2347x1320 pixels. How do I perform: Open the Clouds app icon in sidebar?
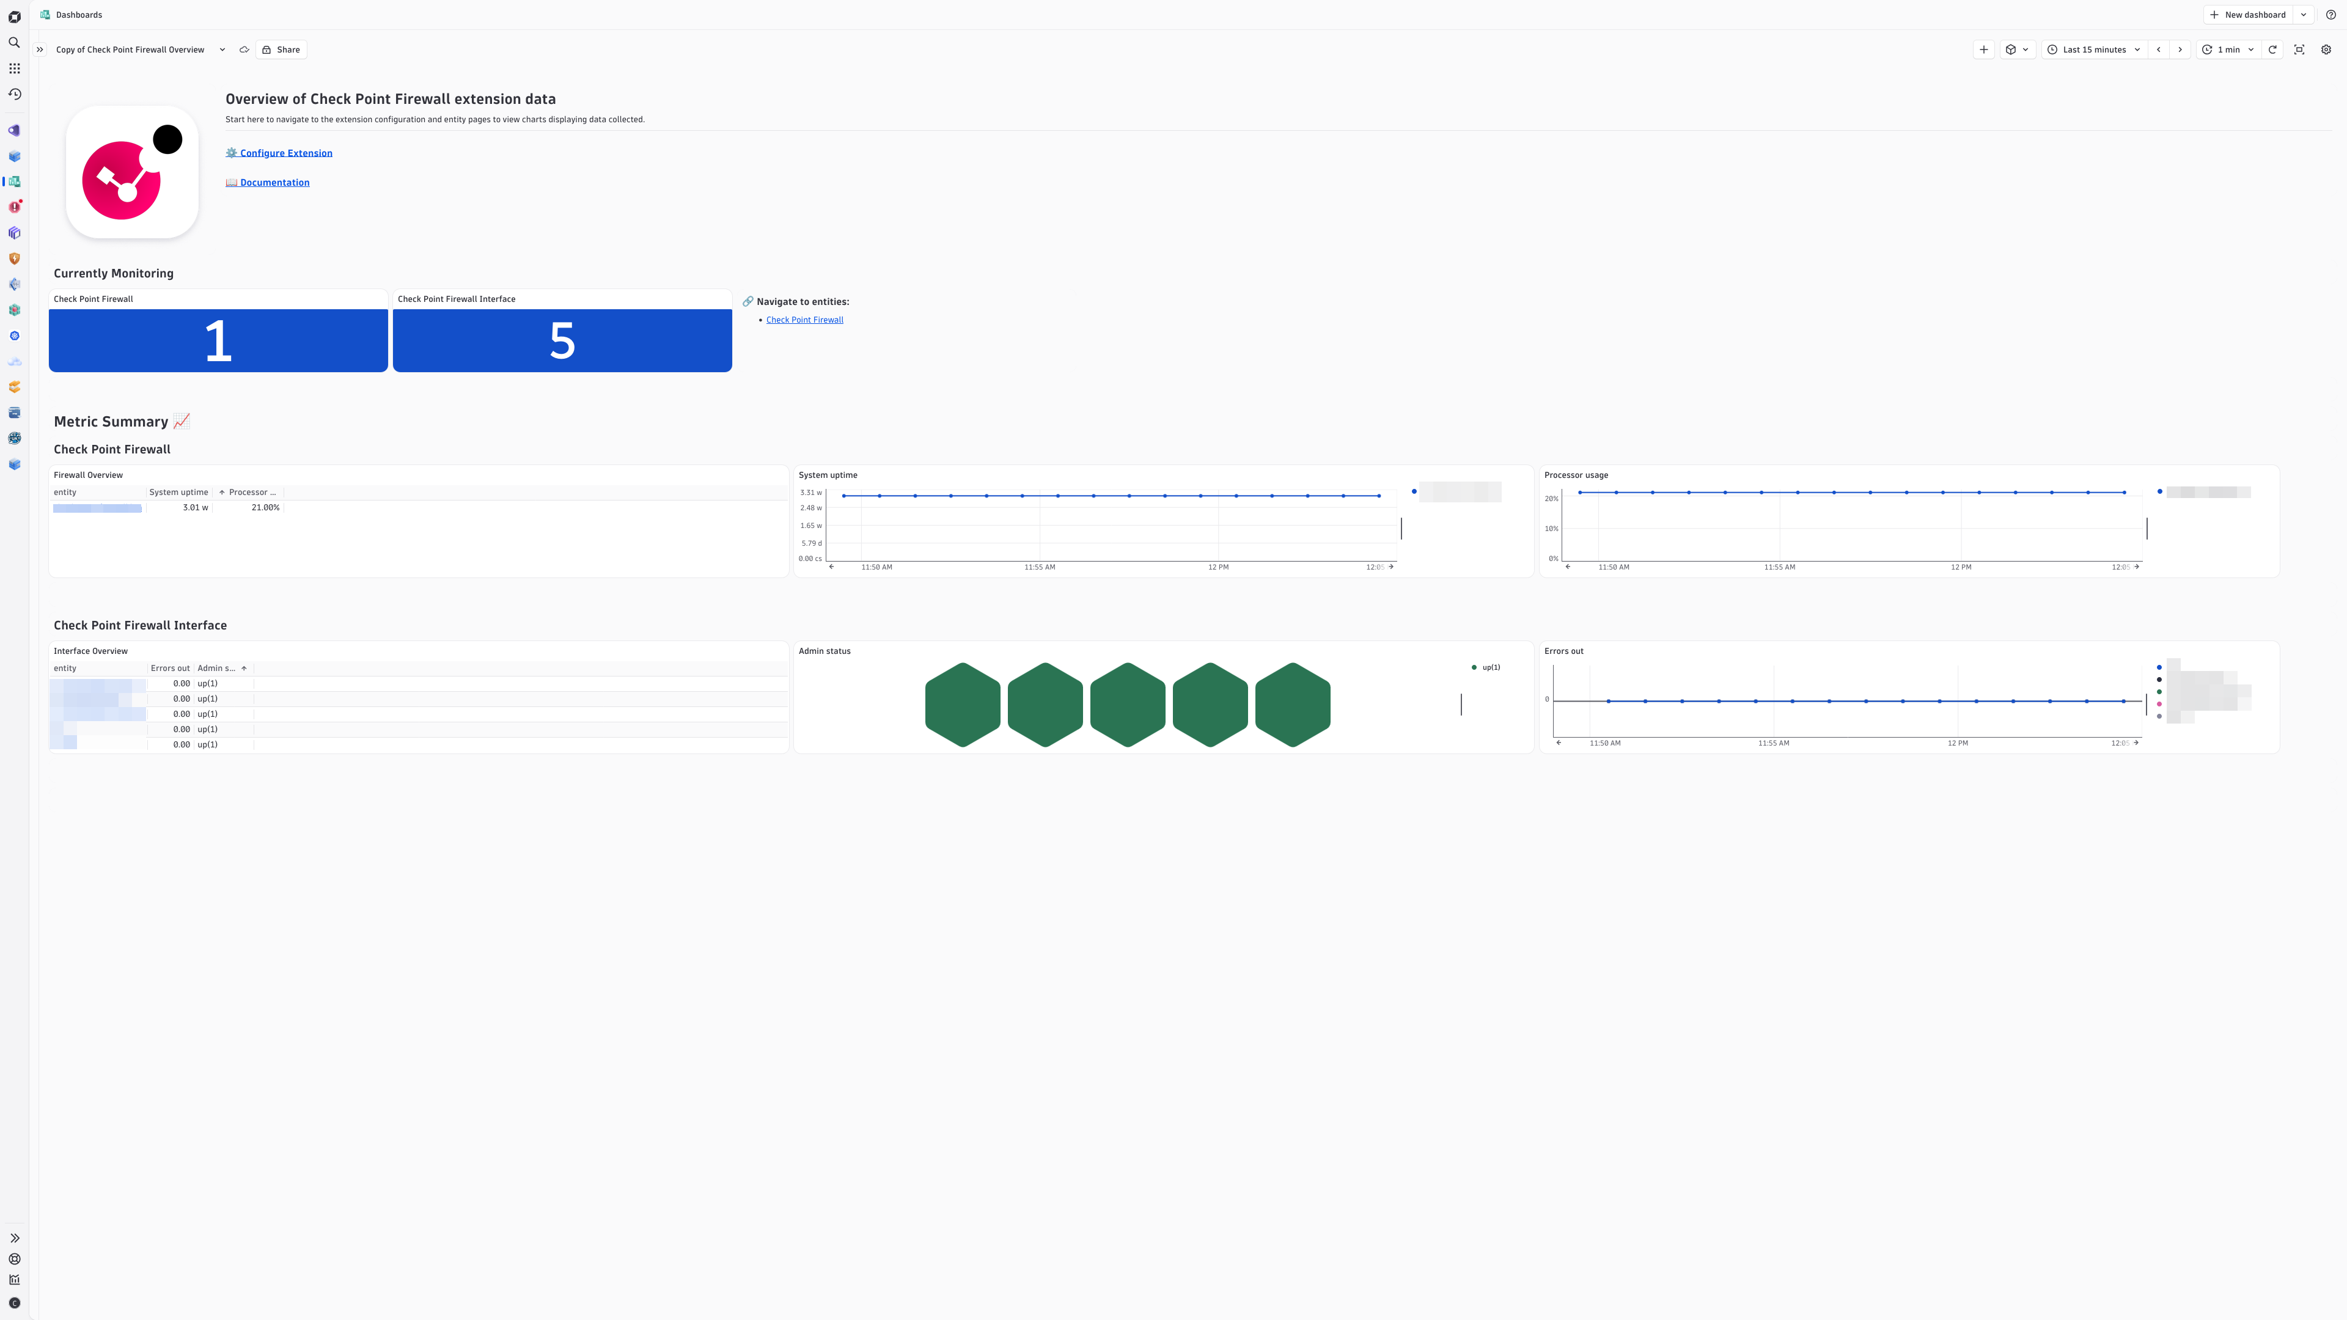click(13, 362)
